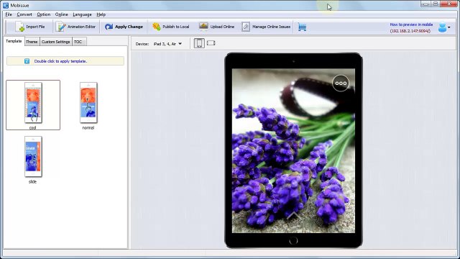The width and height of the screenshot is (460, 259).
Task: Open the Animation Editor
Action: coord(75,27)
